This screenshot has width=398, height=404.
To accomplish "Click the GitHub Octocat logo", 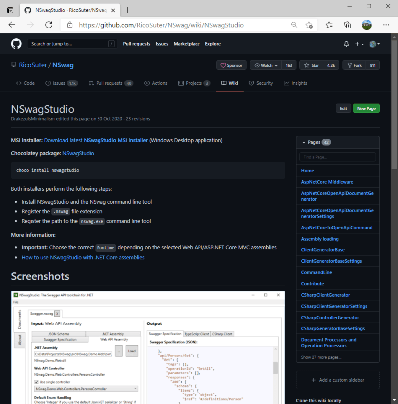I will 16,44.
